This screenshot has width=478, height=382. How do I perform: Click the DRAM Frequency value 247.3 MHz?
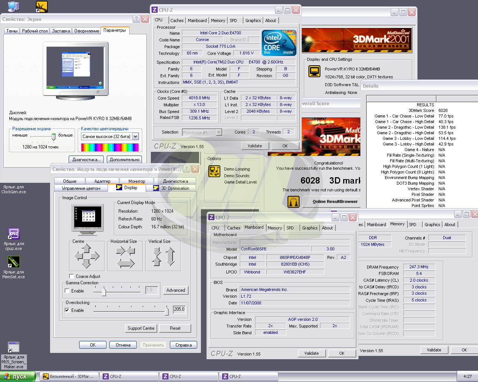[419, 267]
